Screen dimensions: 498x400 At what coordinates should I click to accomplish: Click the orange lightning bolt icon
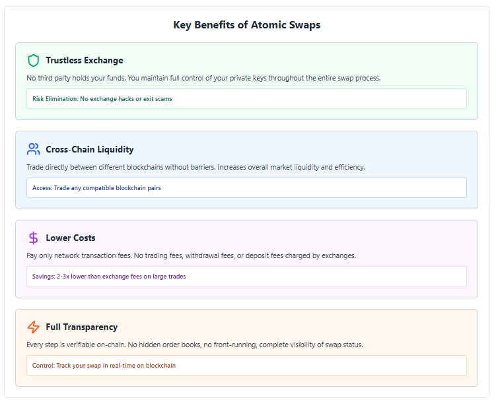click(x=33, y=327)
